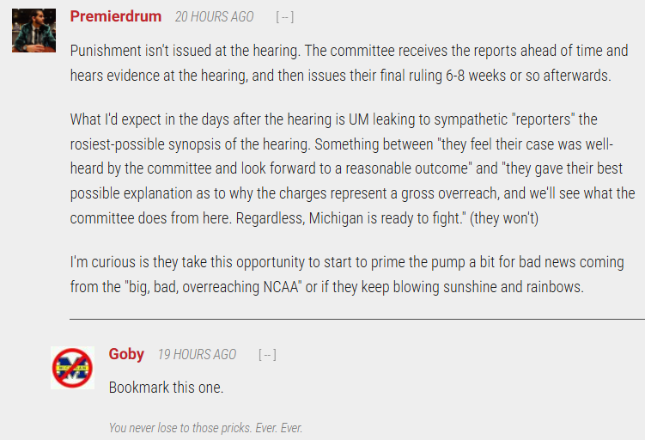This screenshot has width=645, height=440.
Task: Click the reply text 'Bookmark this one.'
Action: 166,388
